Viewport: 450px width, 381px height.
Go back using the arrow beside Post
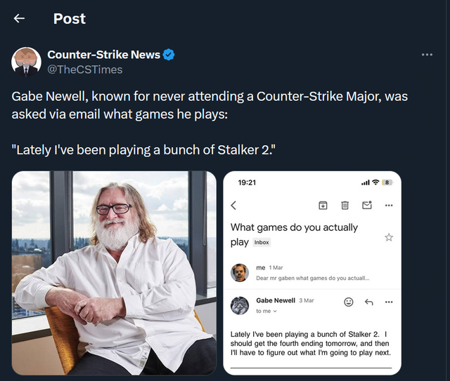19,18
